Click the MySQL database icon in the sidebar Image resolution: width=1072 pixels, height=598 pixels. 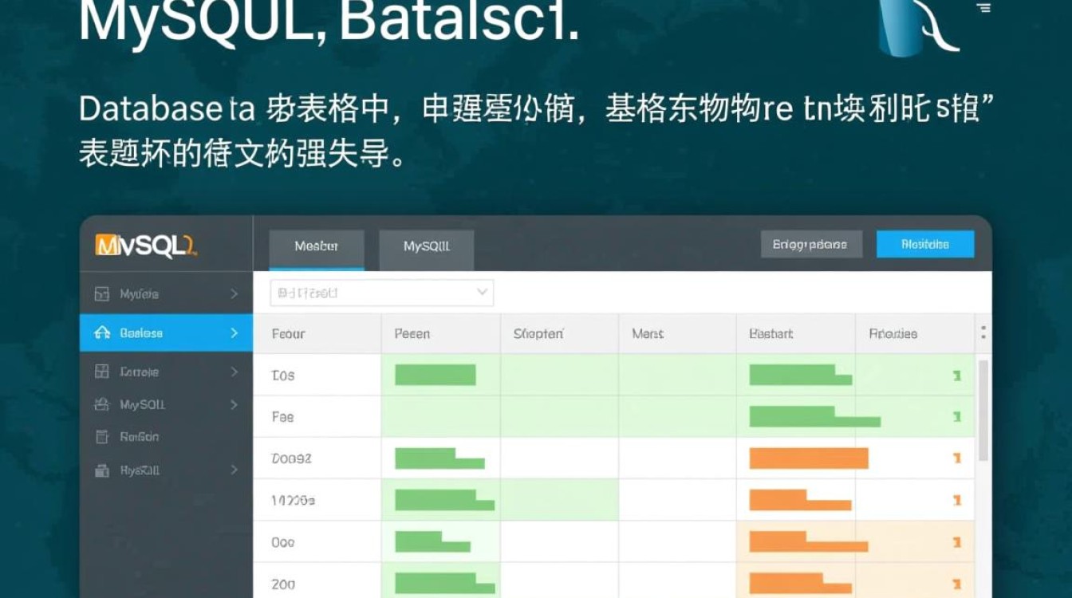[x=101, y=404]
